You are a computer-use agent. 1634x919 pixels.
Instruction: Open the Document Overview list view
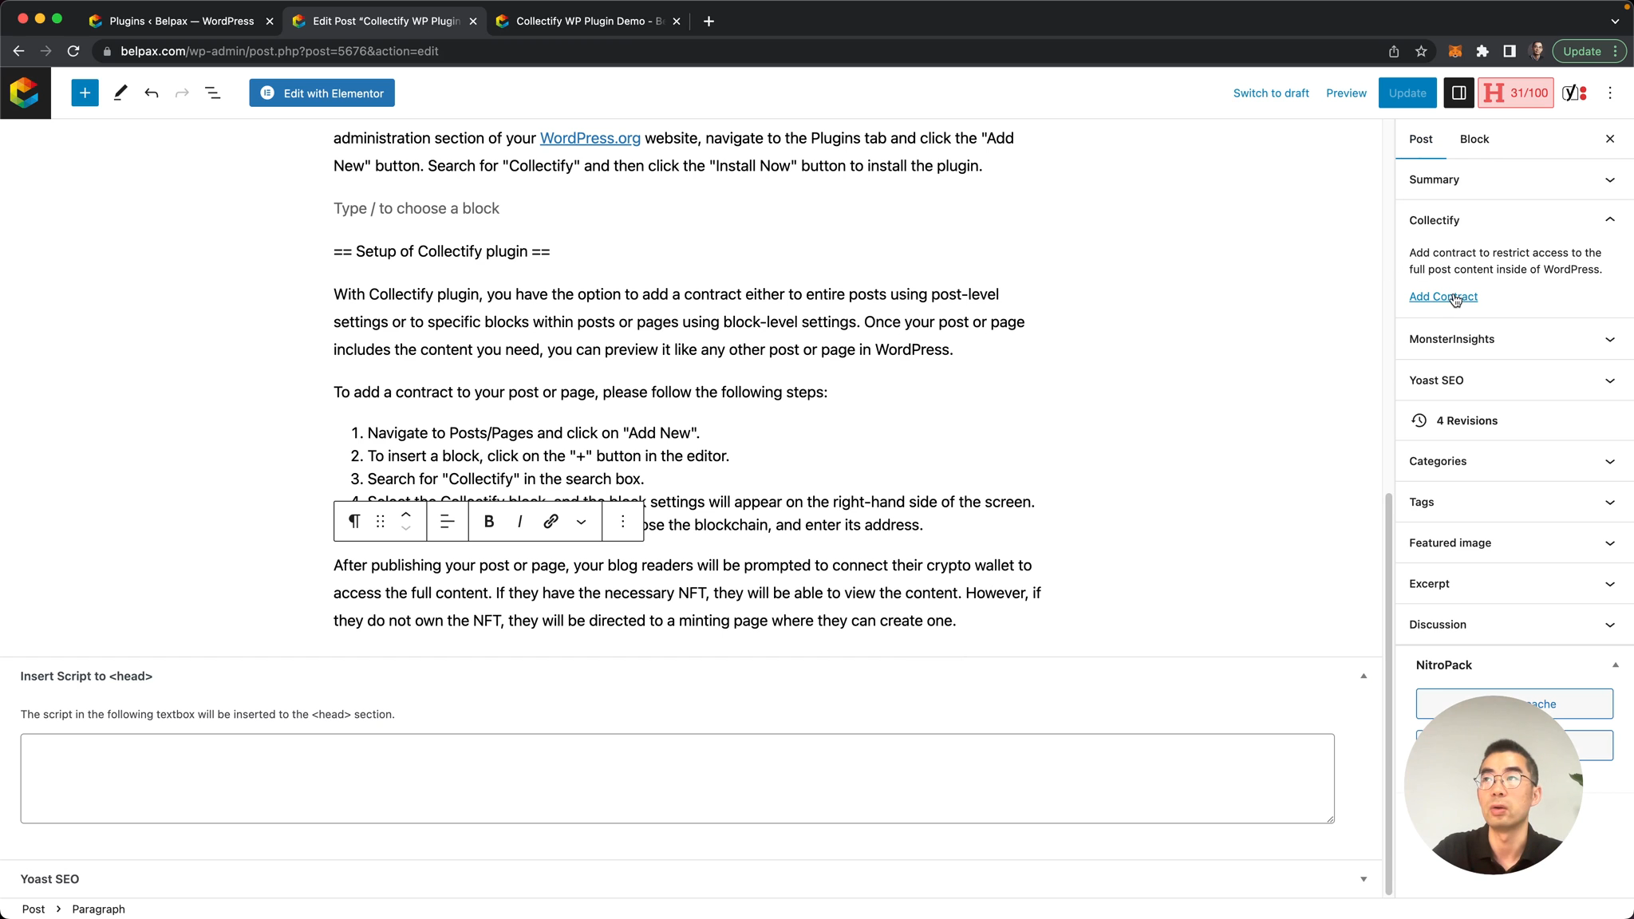tap(212, 93)
